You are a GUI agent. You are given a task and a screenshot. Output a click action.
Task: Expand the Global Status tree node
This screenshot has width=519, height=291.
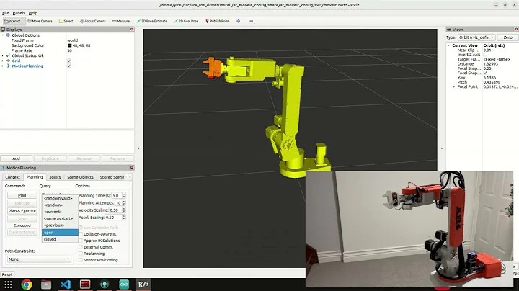(x=3, y=55)
